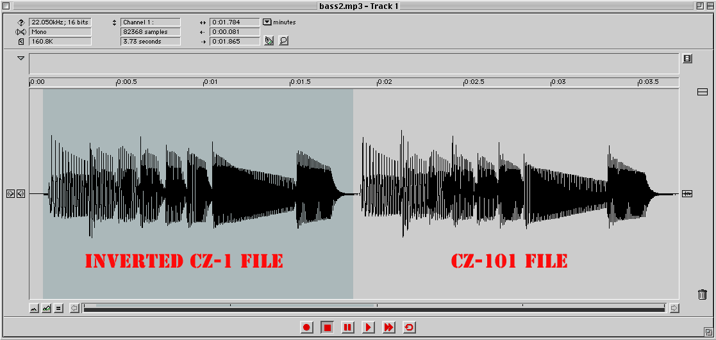Click the sample rate question-mark icon

pyautogui.click(x=21, y=22)
